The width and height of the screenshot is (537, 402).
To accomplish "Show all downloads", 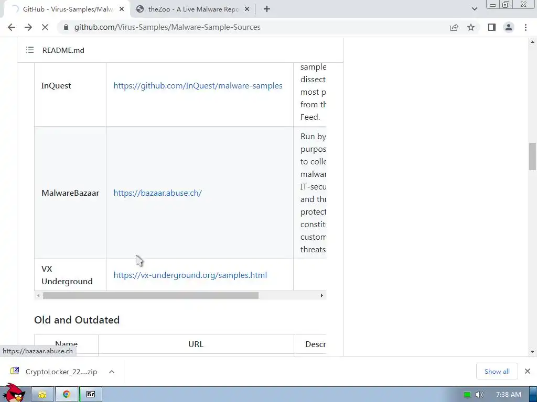I will click(497, 371).
